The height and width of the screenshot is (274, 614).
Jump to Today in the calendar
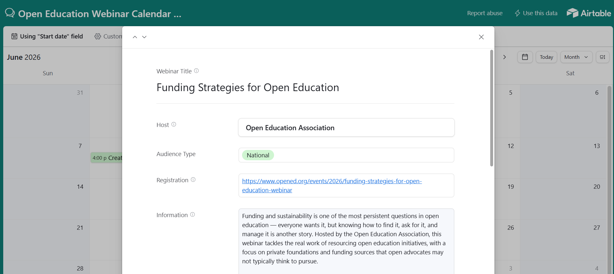click(x=546, y=57)
